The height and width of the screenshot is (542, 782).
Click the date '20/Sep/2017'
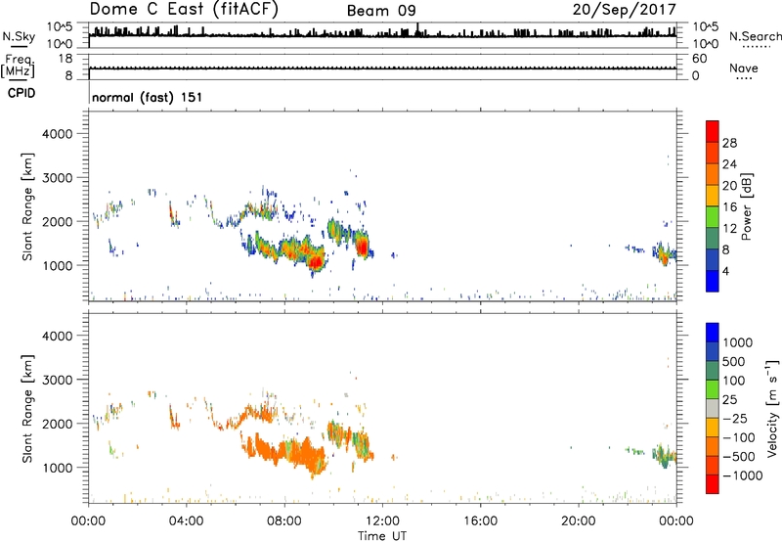[x=624, y=10]
